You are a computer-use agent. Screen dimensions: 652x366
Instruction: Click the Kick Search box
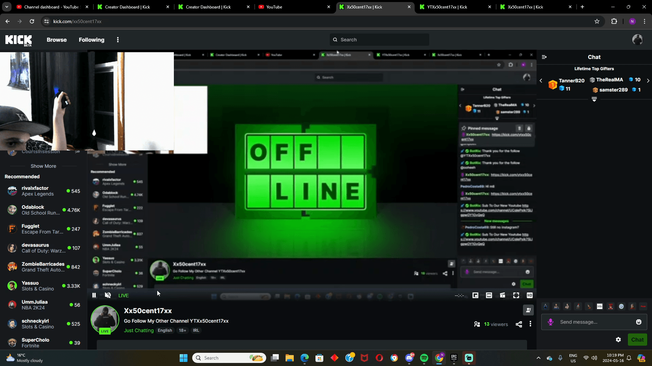tap(379, 40)
